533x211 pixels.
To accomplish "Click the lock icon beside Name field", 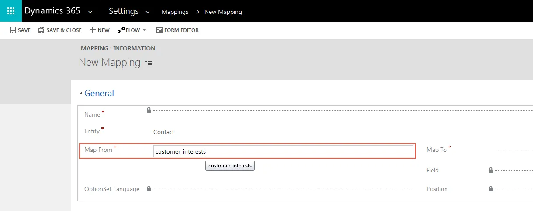I will coord(149,111).
